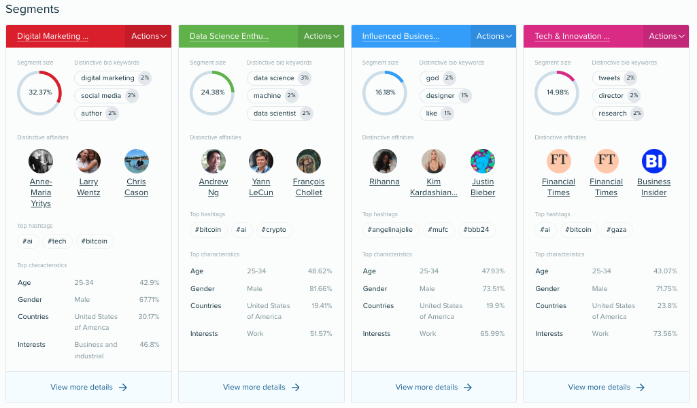Open the Actions dropdown for Tech & Innovation
697x408 pixels.
(x=666, y=36)
